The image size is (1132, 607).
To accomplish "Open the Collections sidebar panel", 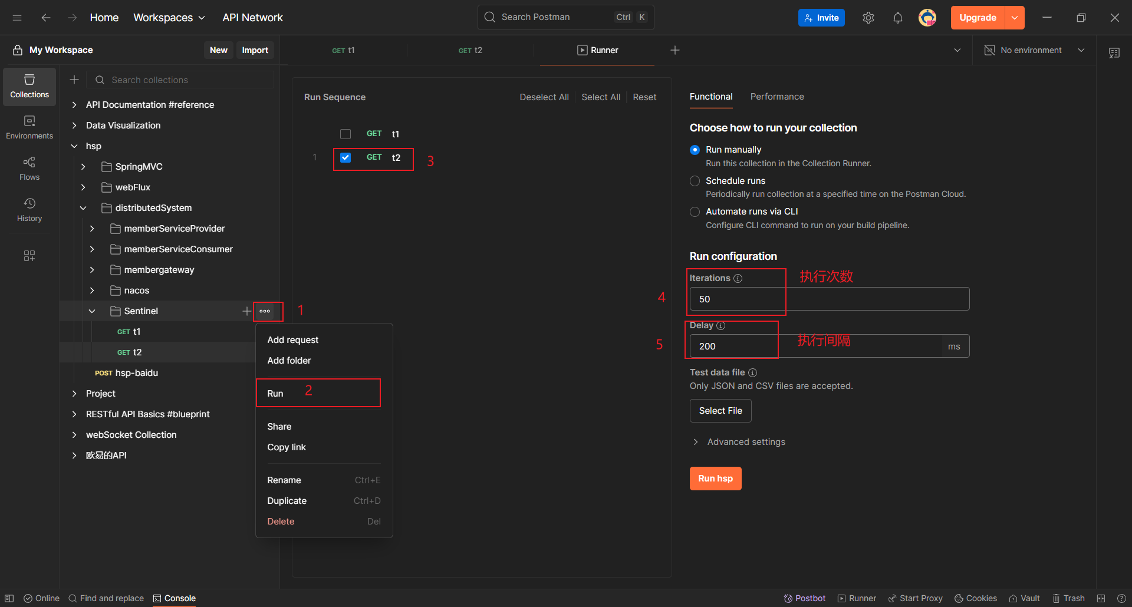I will tap(29, 86).
